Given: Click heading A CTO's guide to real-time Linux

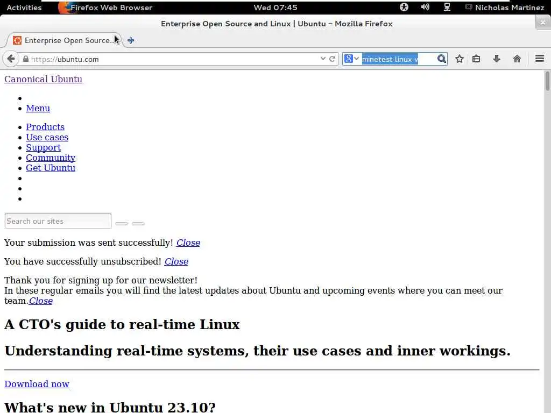Looking at the screenshot, I should click(122, 324).
